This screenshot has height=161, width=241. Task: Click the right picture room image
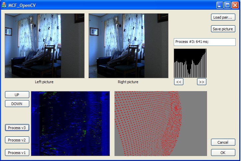[128, 46]
